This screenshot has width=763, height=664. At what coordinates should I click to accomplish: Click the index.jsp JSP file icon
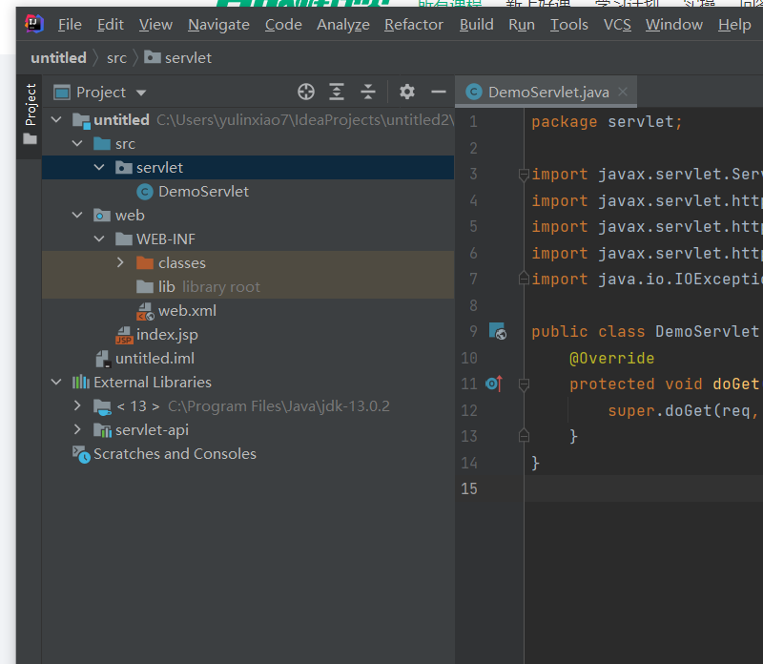click(124, 335)
